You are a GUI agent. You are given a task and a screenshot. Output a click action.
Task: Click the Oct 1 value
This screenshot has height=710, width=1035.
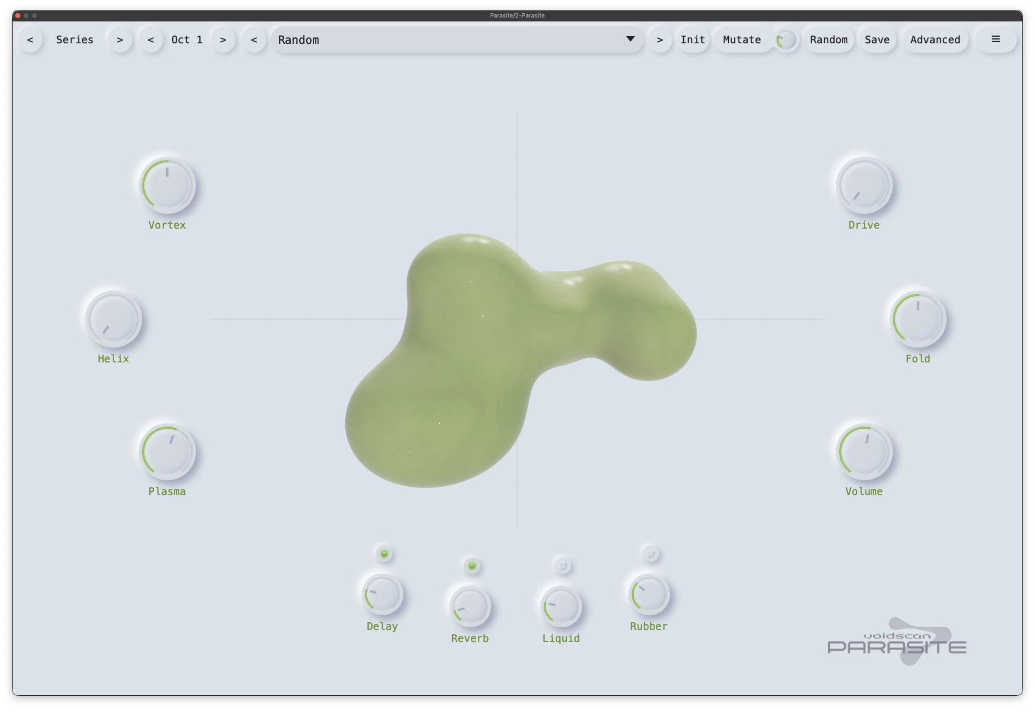pos(187,40)
